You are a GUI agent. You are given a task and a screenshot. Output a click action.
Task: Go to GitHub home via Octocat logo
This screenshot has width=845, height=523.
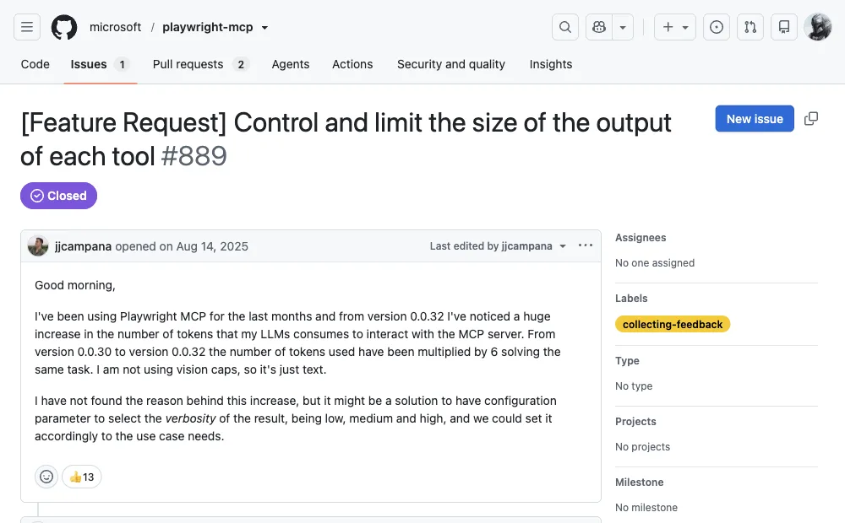coord(64,27)
